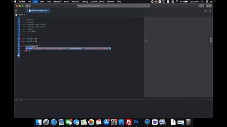Click the '} else {' code line
The image size is (227, 127).
tap(26, 51)
